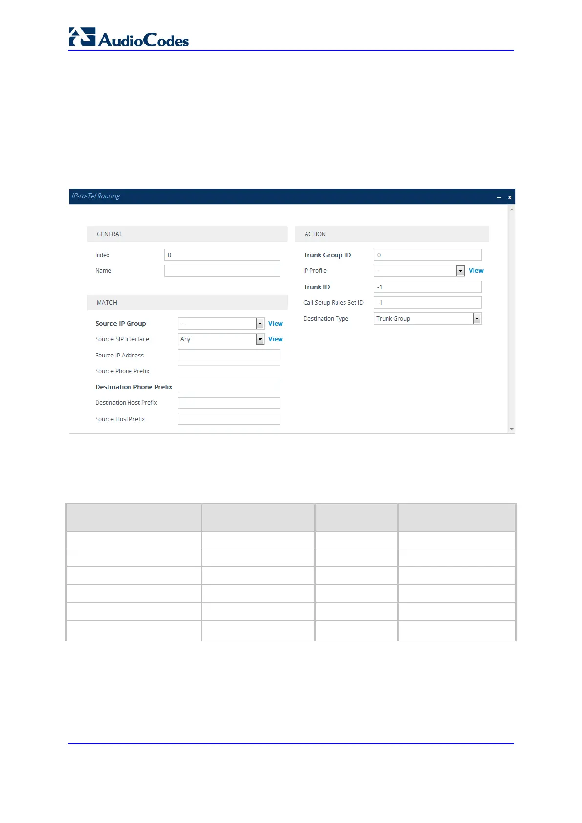Click the ACTION section header

coord(392,234)
